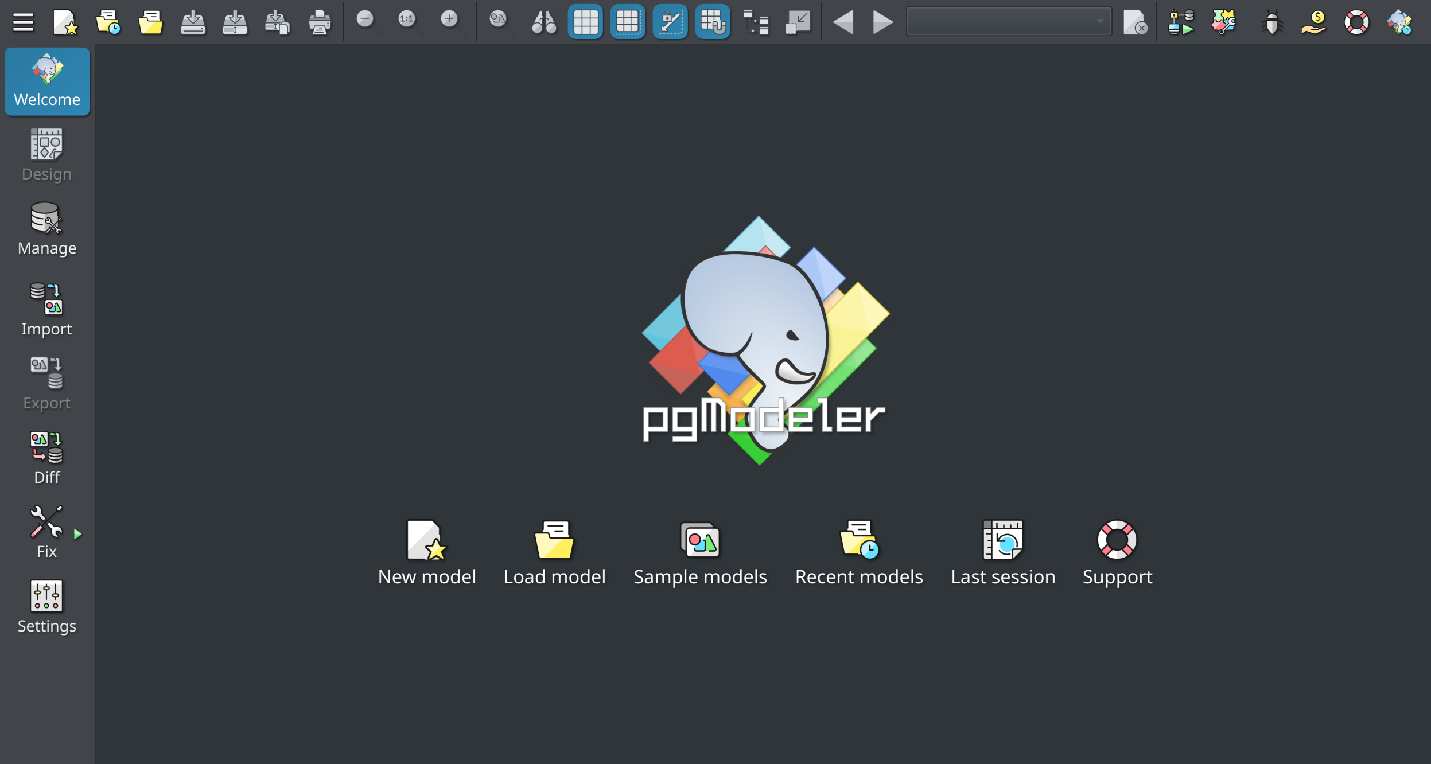The width and height of the screenshot is (1431, 764).
Task: Open the hamburger main menu
Action: pyautogui.click(x=23, y=22)
